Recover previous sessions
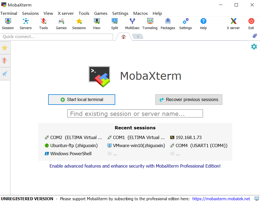Viewport: 260px width, 201px height. click(189, 100)
